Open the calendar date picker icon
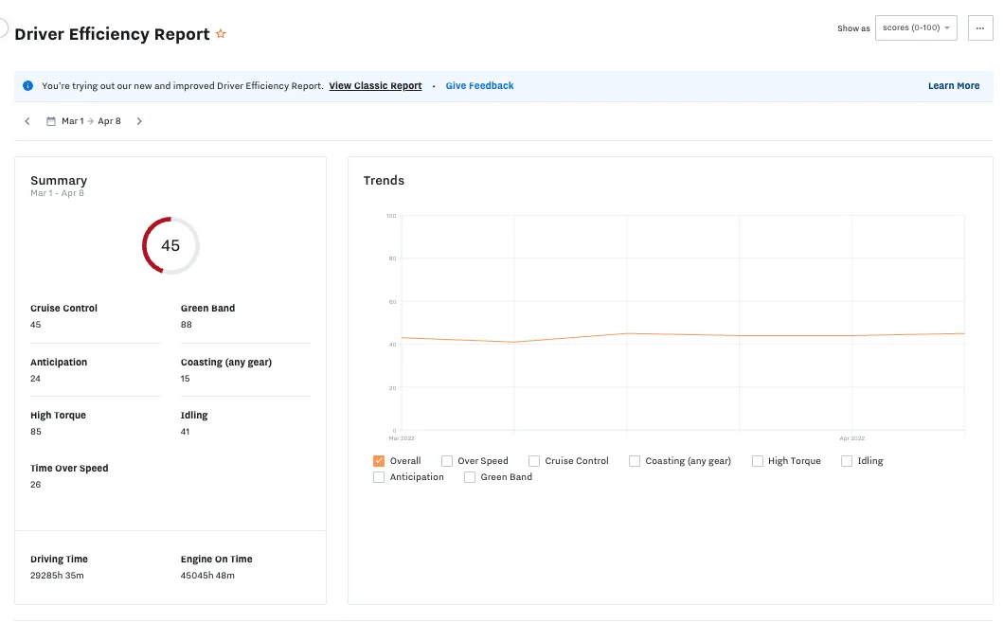 pyautogui.click(x=51, y=121)
